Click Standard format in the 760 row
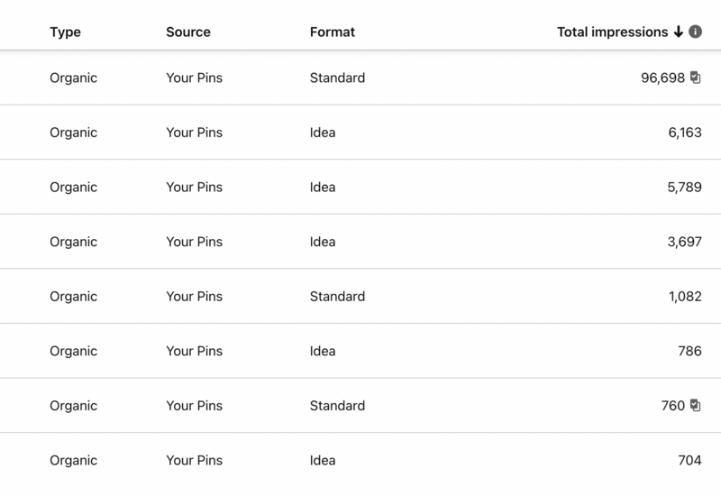721x496 pixels. point(337,405)
